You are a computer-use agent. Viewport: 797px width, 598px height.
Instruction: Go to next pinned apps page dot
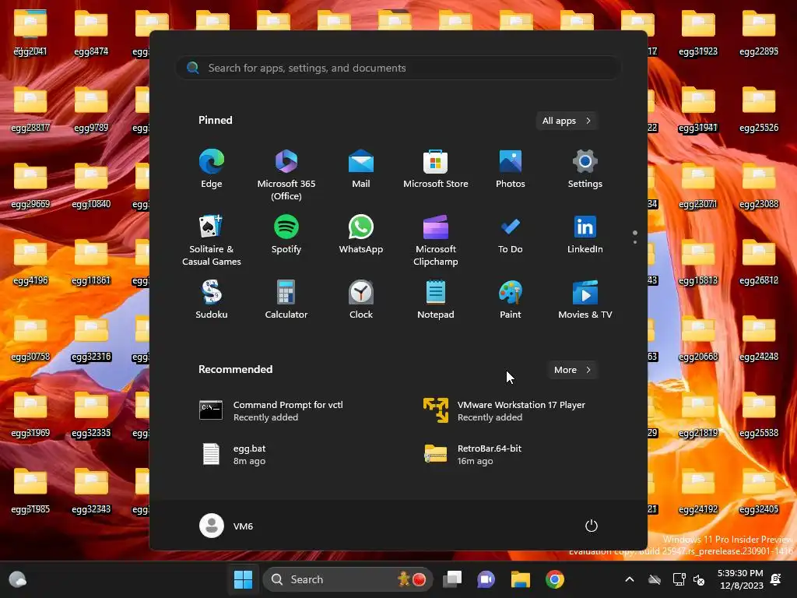(635, 242)
